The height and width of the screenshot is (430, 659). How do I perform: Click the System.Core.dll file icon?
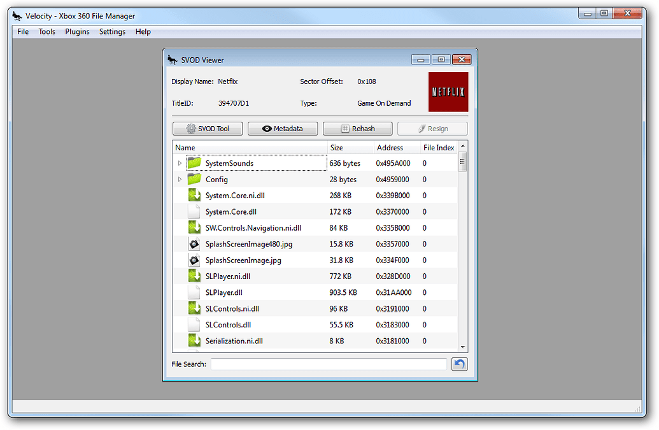point(194,211)
